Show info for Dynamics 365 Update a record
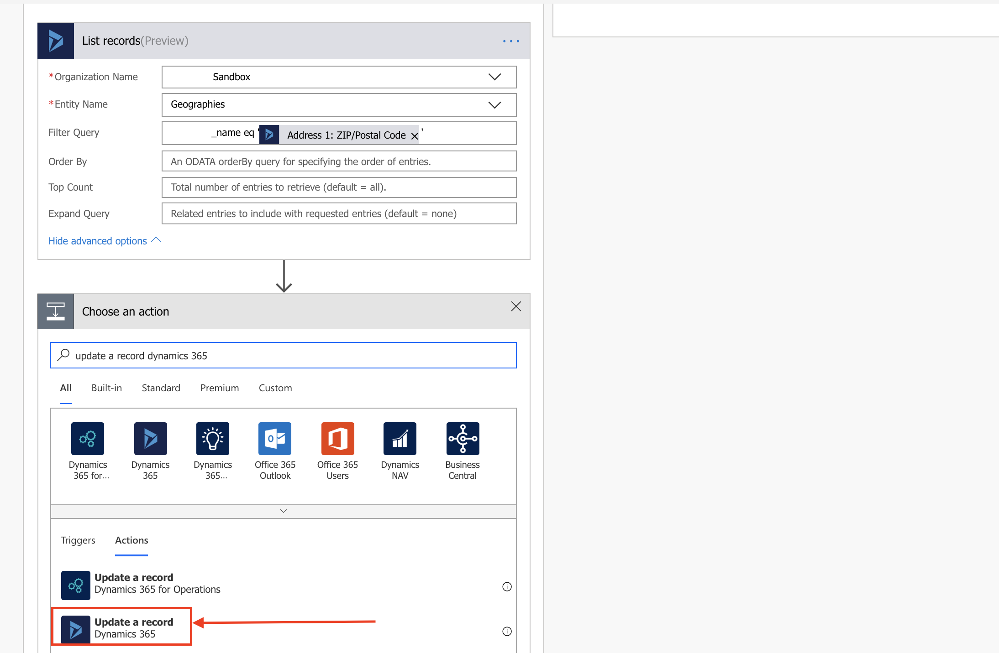Screen dimensions: 999x653 tap(507, 631)
